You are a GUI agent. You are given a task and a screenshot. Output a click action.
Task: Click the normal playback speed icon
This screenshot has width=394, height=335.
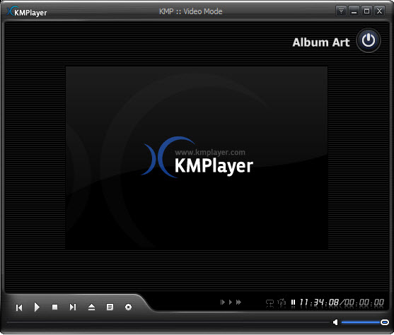(x=230, y=302)
